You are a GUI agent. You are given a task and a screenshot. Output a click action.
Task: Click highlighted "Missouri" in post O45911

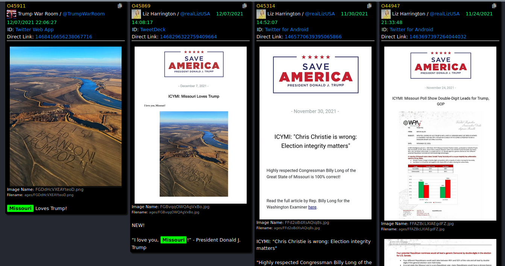pos(20,209)
